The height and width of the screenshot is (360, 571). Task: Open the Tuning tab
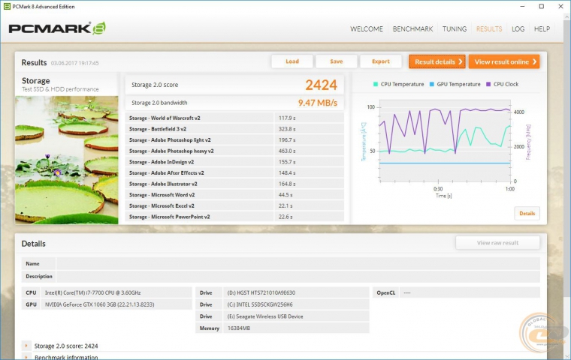click(455, 28)
